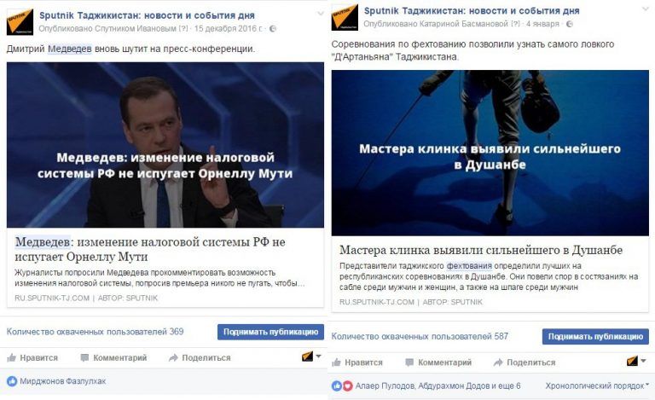This screenshot has width=655, height=400.
Task: Click public globe icon on left post
Action: click(x=273, y=29)
